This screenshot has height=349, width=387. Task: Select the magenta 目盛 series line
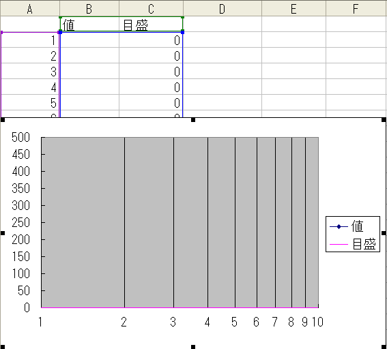[180, 307]
